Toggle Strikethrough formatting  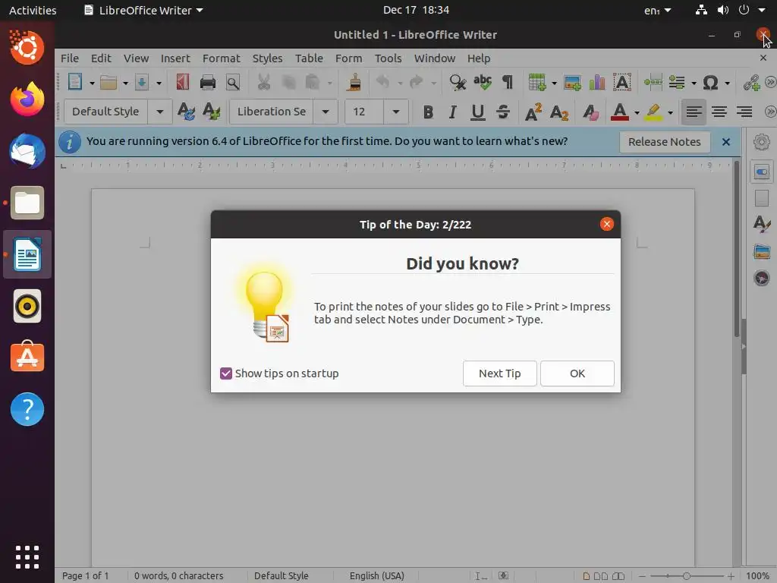503,112
